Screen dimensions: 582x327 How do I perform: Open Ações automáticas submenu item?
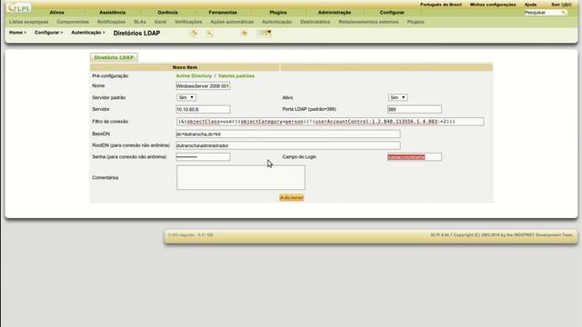(232, 22)
